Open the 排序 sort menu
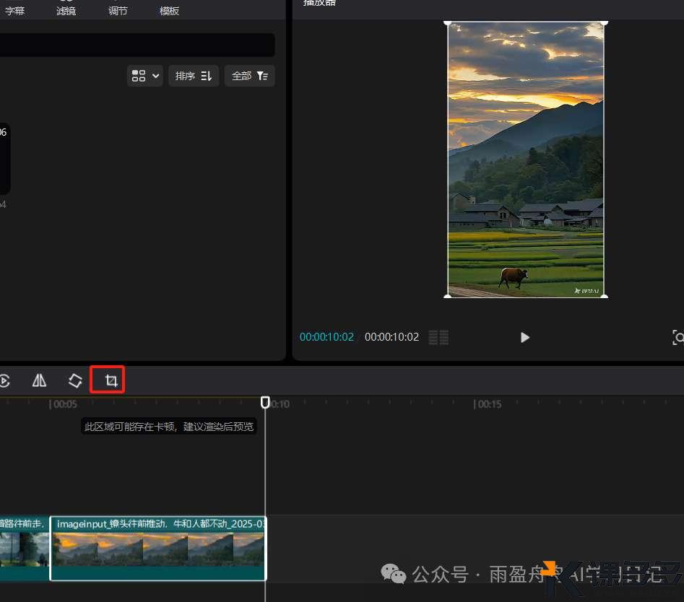 point(194,76)
